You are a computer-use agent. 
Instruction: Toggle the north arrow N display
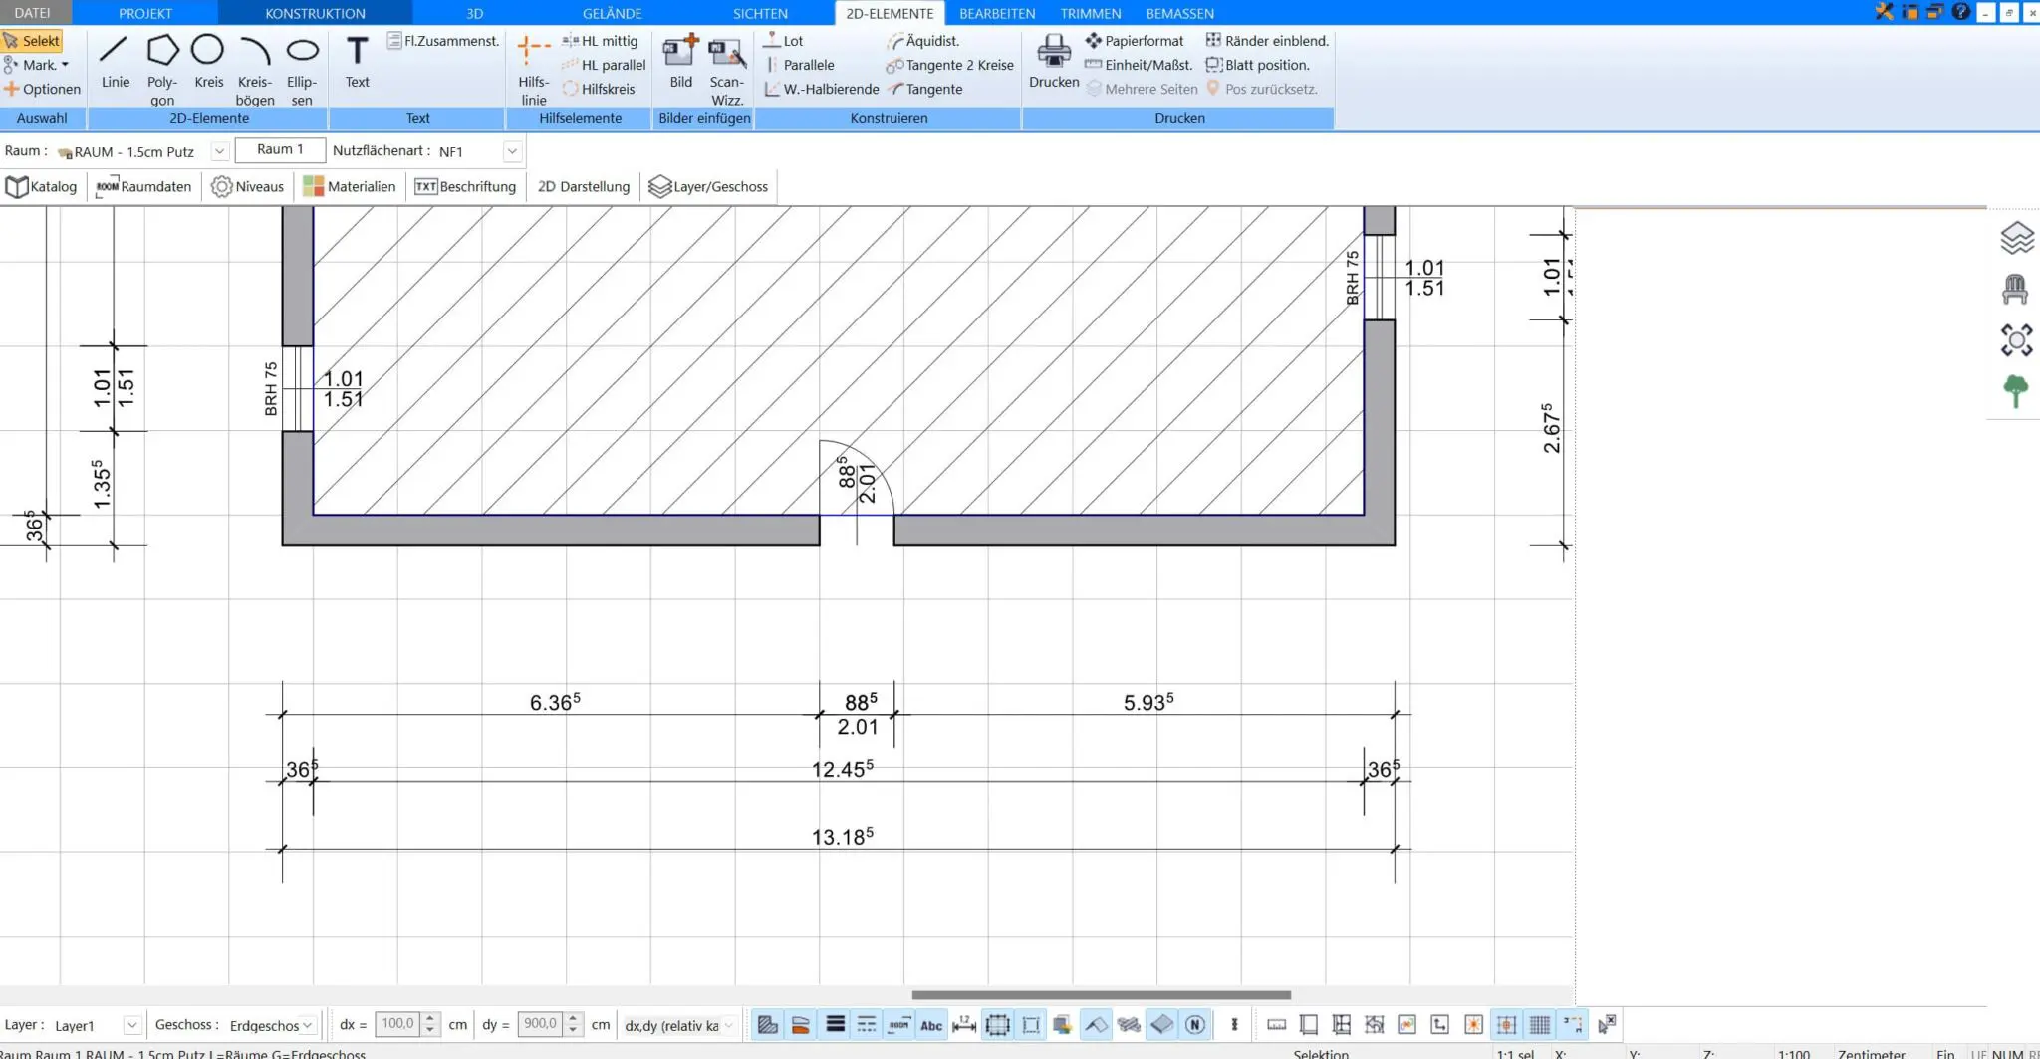pyautogui.click(x=1195, y=1025)
